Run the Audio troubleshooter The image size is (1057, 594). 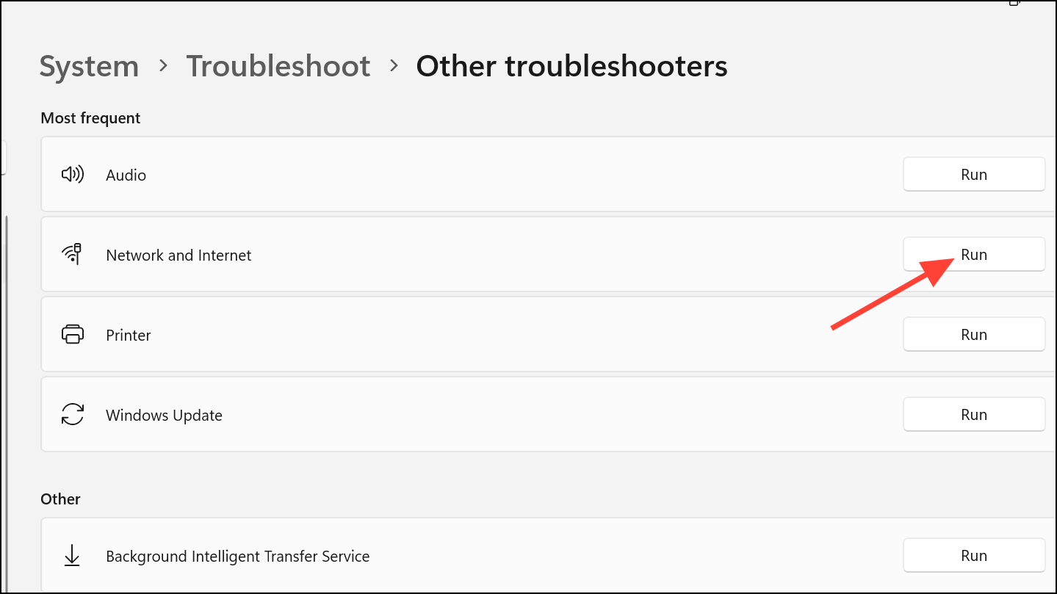coord(973,175)
